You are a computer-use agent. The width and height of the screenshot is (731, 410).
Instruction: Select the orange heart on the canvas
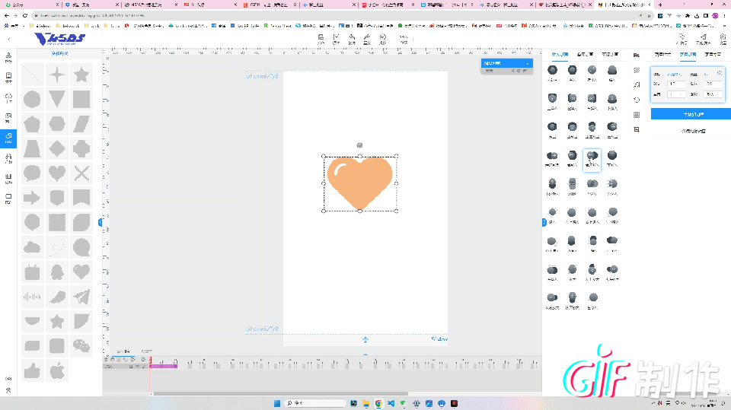point(360,183)
